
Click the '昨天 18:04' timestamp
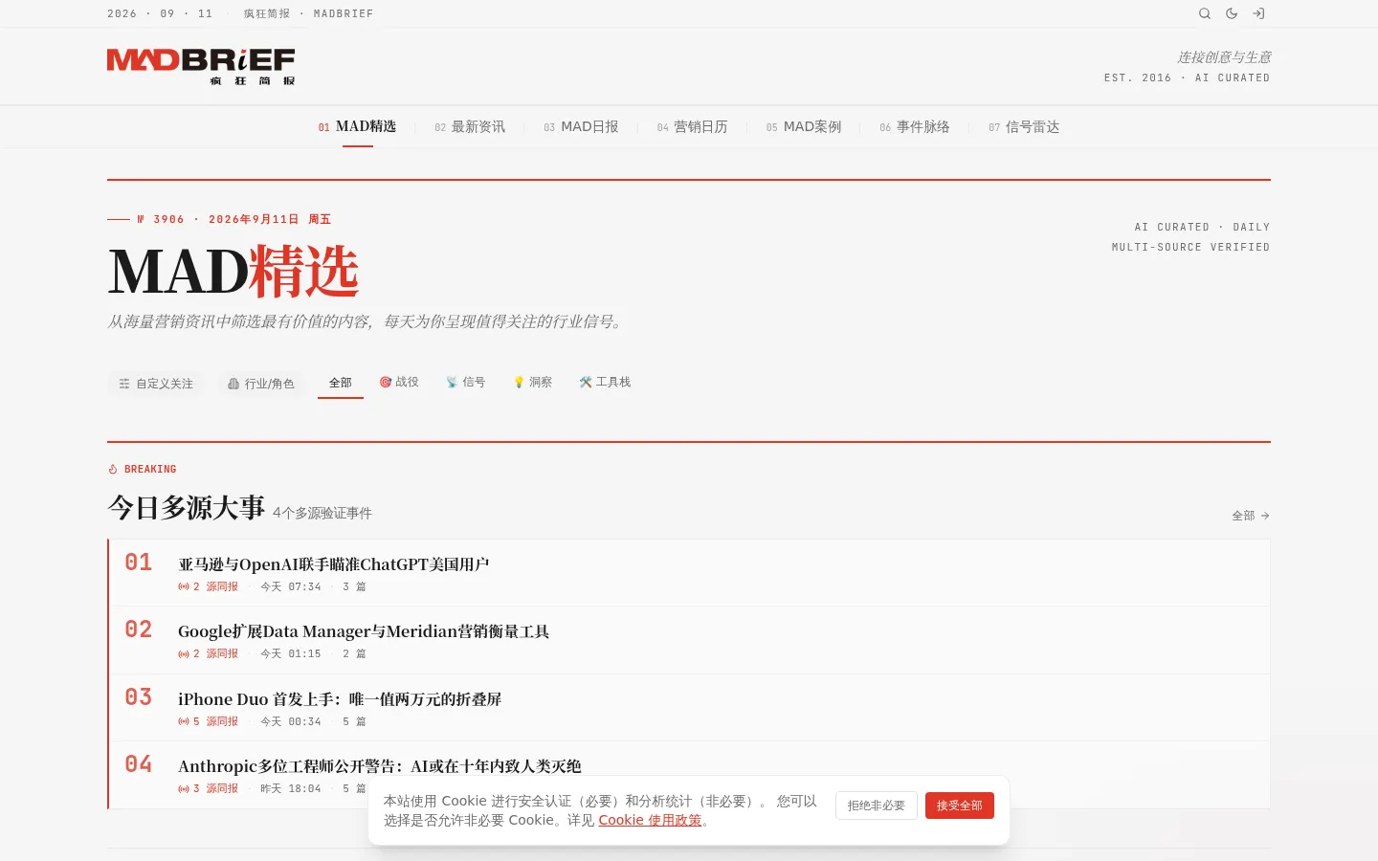[x=291, y=788]
